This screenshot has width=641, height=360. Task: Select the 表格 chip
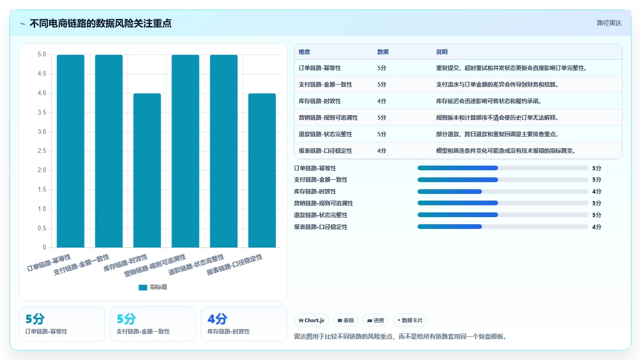346,320
